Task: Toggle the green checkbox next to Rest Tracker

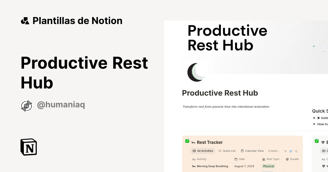Action: click(x=187, y=141)
